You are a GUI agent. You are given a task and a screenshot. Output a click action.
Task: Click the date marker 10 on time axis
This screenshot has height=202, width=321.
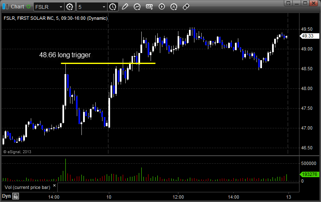(109, 197)
